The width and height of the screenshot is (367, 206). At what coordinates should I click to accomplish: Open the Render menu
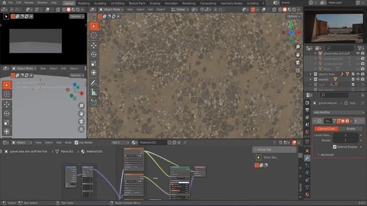[x=29, y=2]
